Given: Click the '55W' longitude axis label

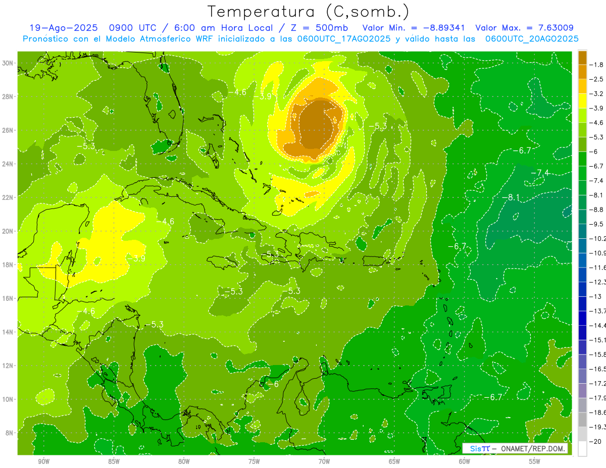Looking at the screenshot, I should point(535,461).
